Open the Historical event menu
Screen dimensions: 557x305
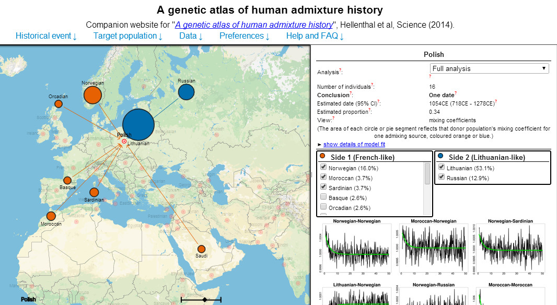point(46,36)
